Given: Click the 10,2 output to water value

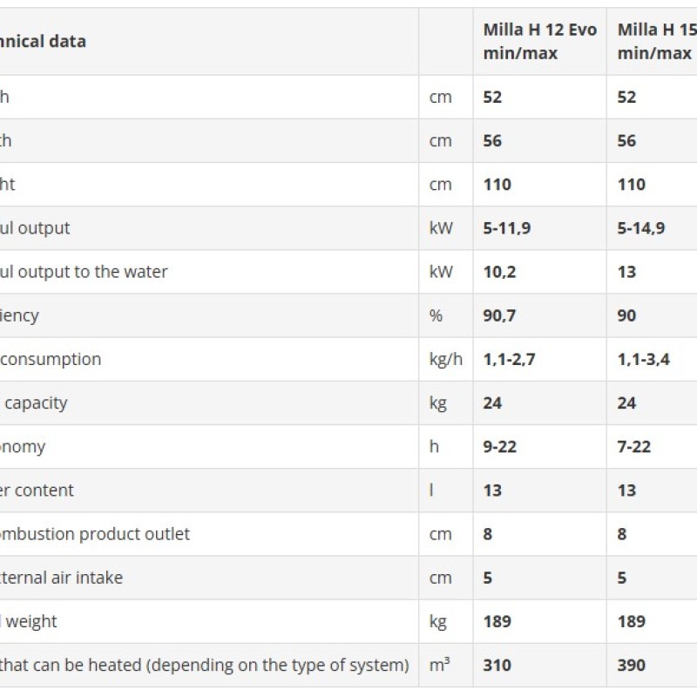Looking at the screenshot, I should click(500, 272).
